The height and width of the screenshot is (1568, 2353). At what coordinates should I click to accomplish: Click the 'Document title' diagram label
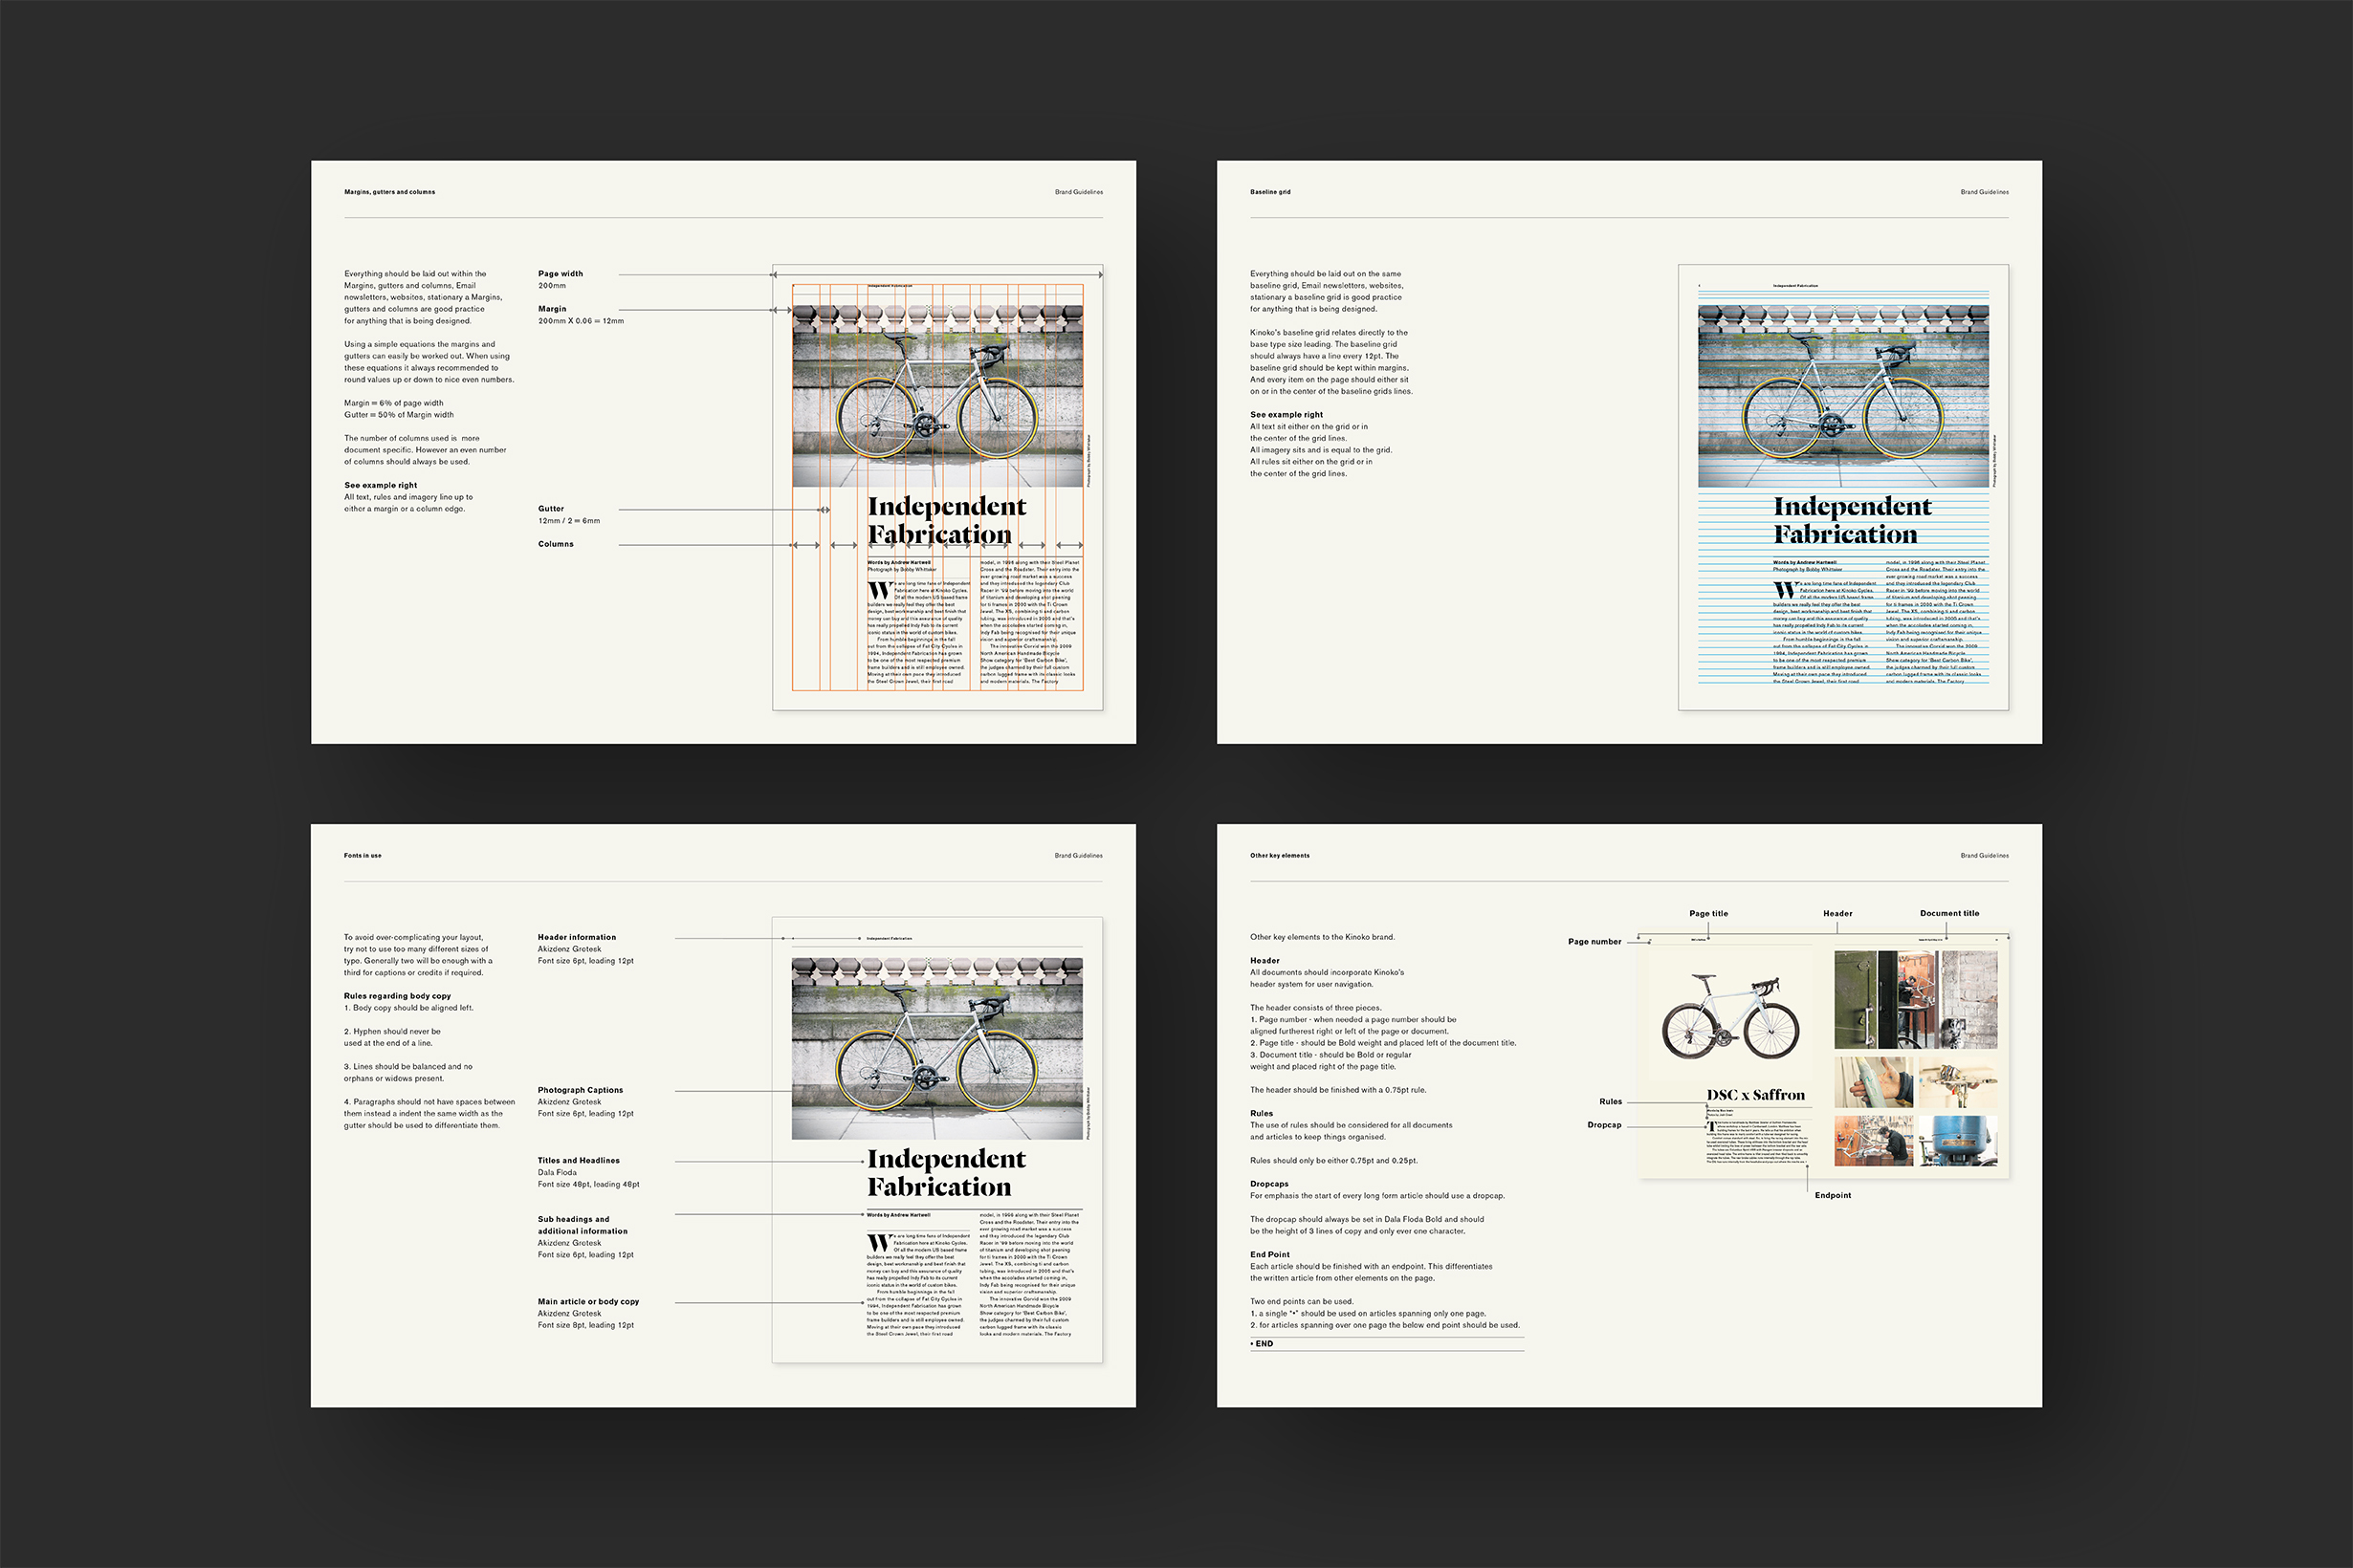[1949, 914]
